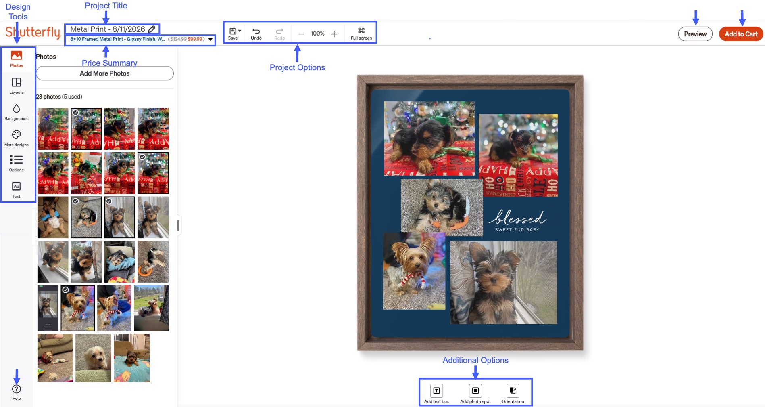Go to Shutterfly home via logo
The width and height of the screenshot is (765, 407).
point(33,32)
